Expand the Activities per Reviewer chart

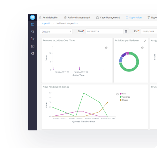[x=145, y=41]
